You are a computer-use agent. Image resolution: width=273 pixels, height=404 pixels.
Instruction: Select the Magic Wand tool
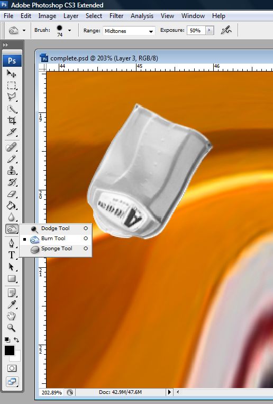(x=12, y=109)
